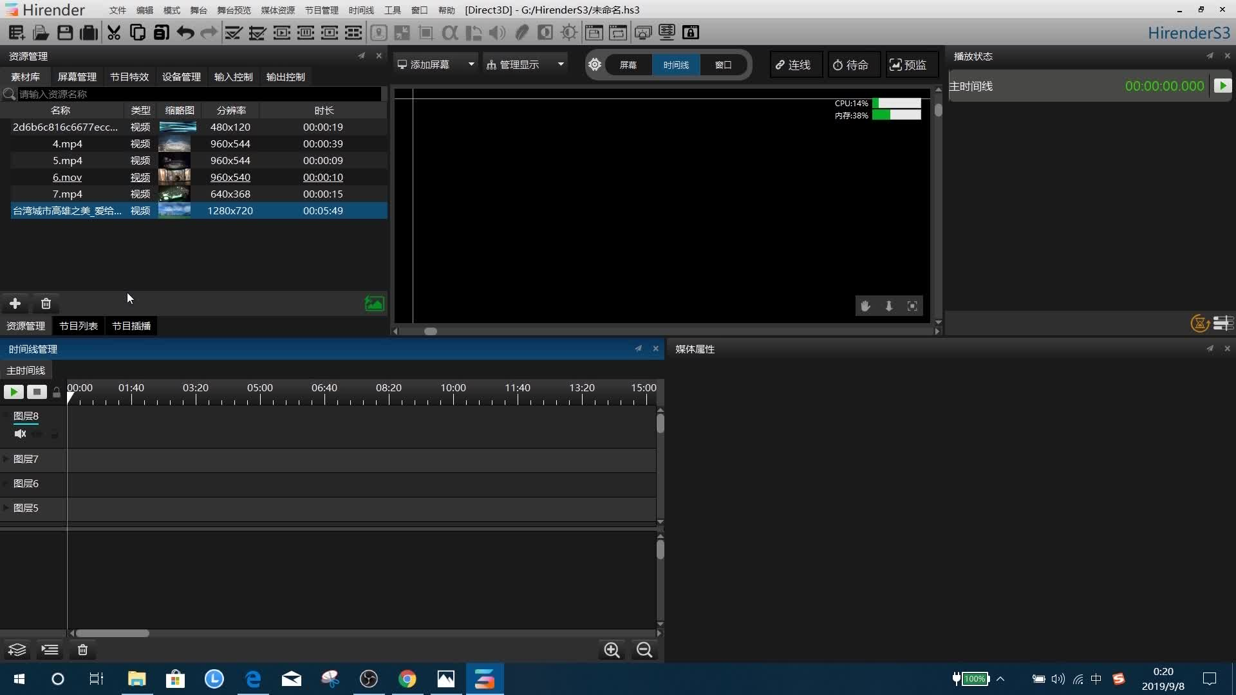Zoom out the timeline with magnifier minus
This screenshot has width=1236, height=695.
tap(644, 650)
